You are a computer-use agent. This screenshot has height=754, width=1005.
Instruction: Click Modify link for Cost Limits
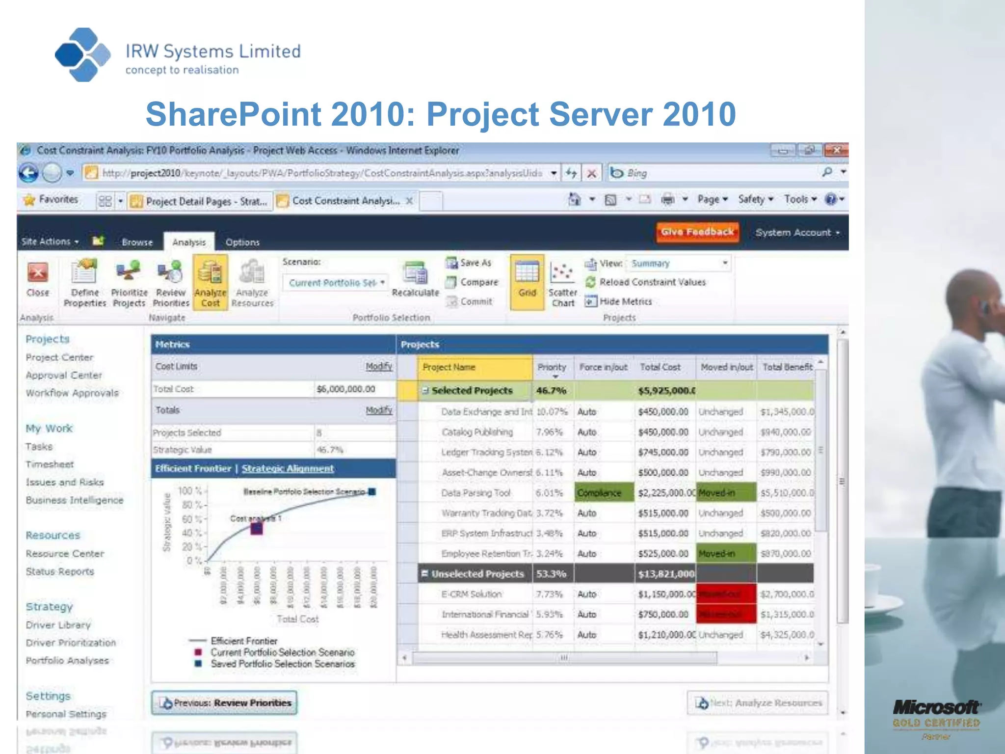click(379, 366)
